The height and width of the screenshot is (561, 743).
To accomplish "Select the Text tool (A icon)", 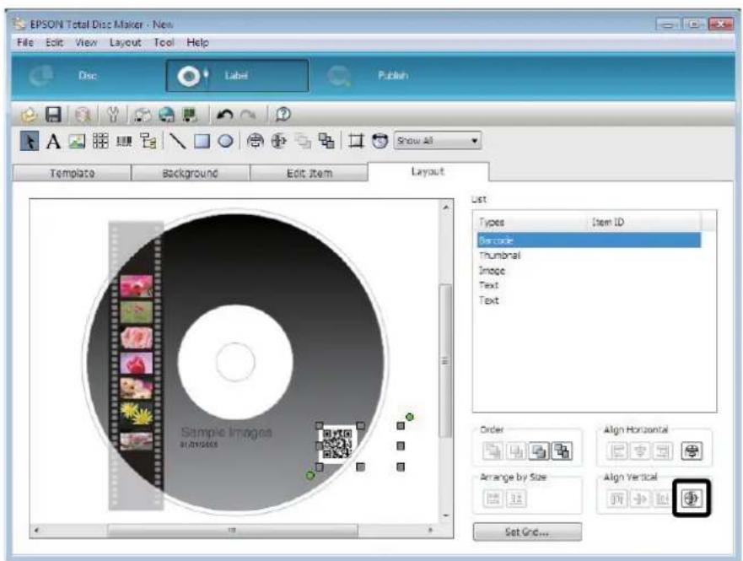I will tap(53, 141).
